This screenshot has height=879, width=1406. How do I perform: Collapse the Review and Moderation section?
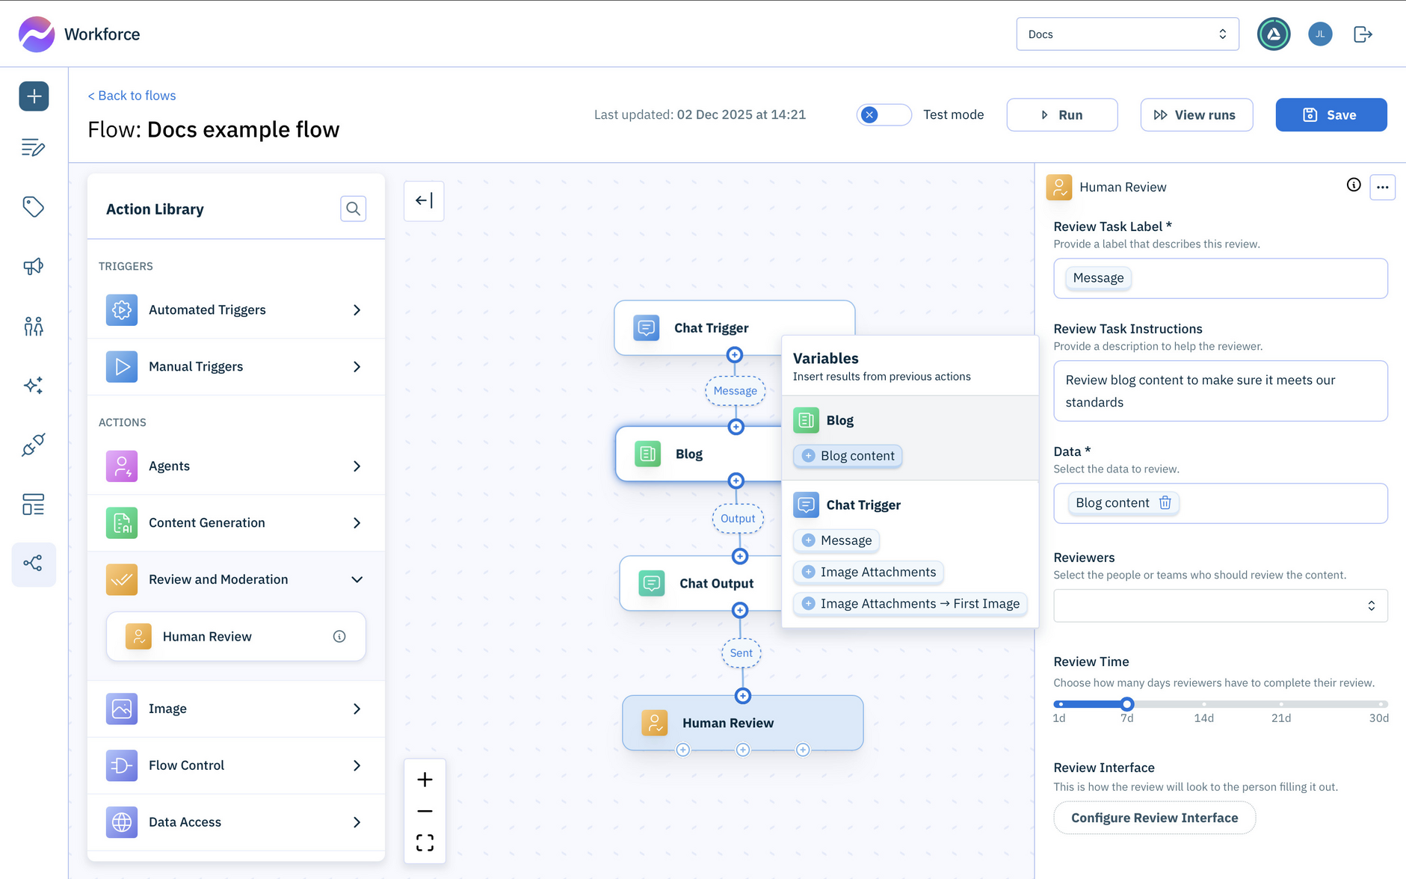click(358, 579)
